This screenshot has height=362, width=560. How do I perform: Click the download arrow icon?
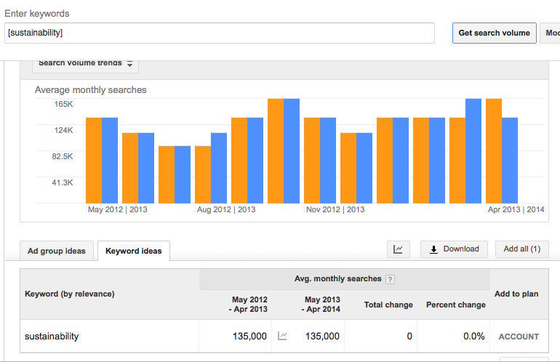tap(433, 249)
